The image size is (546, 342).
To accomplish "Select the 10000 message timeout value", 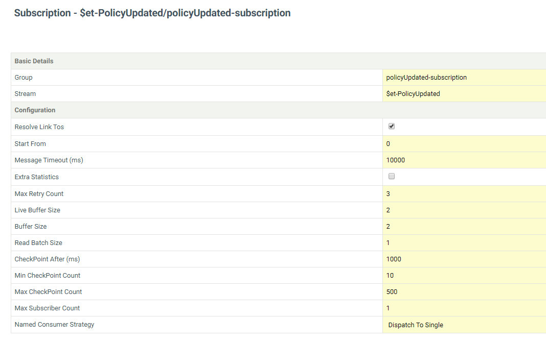I will [396, 160].
